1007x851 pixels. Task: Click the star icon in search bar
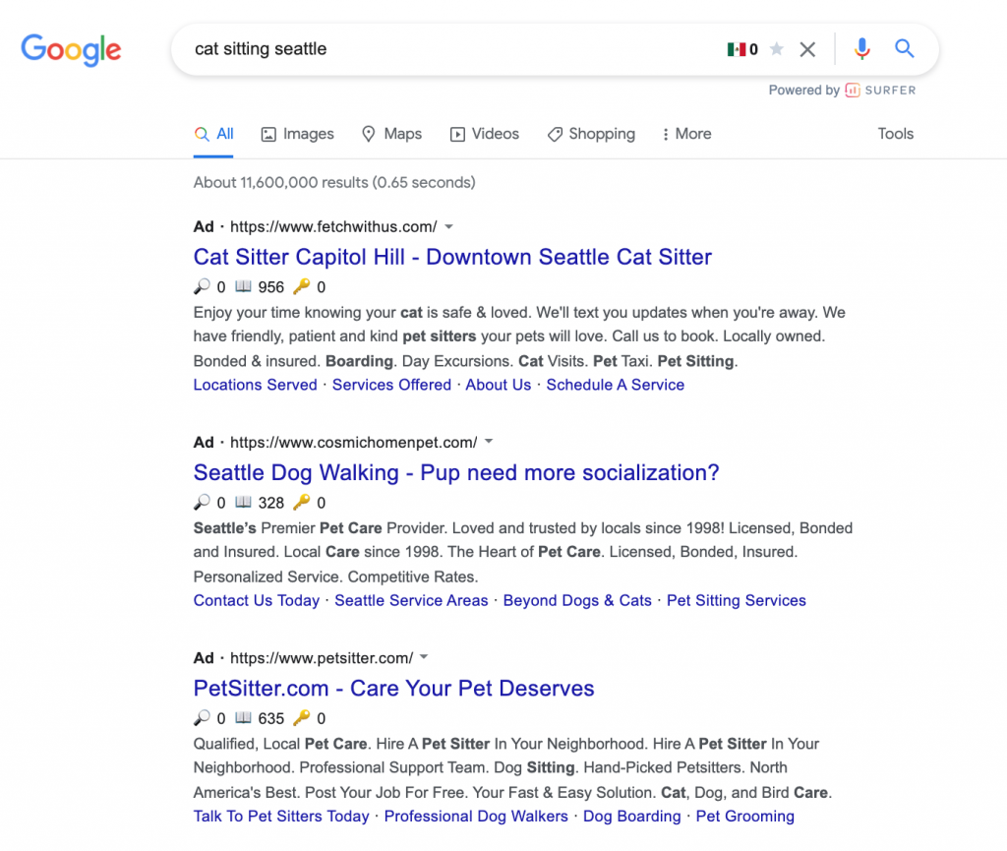(777, 49)
